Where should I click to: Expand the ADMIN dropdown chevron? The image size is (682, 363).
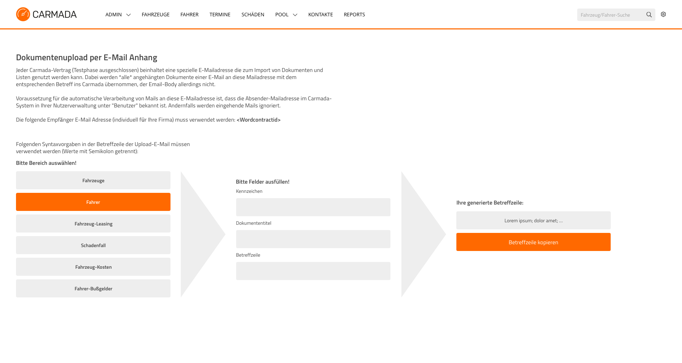(x=129, y=15)
